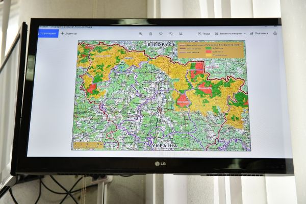Click the "БІЛОРУСЬ" label on the map
The width and height of the screenshot is (306, 204).
coord(161,45)
